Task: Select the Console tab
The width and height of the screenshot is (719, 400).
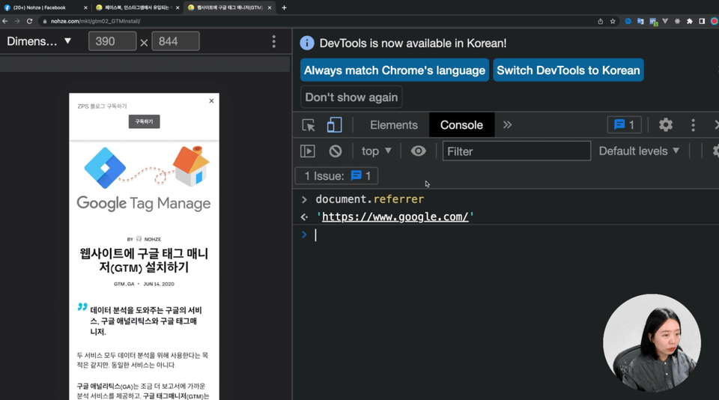Action: click(x=461, y=125)
